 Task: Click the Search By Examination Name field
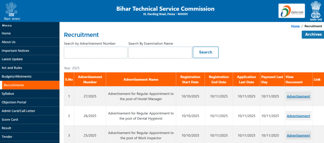pos(160,53)
